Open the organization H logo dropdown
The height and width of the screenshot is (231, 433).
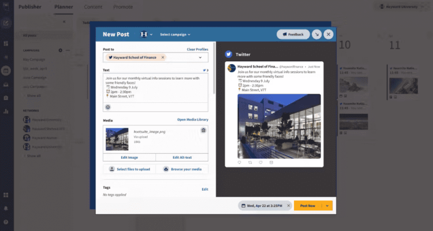(146, 34)
